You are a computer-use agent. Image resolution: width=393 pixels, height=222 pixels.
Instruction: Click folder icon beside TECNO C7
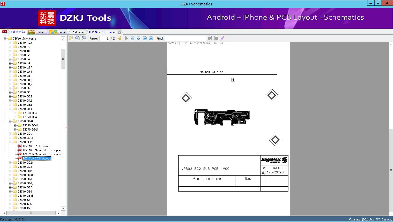pos(15,208)
